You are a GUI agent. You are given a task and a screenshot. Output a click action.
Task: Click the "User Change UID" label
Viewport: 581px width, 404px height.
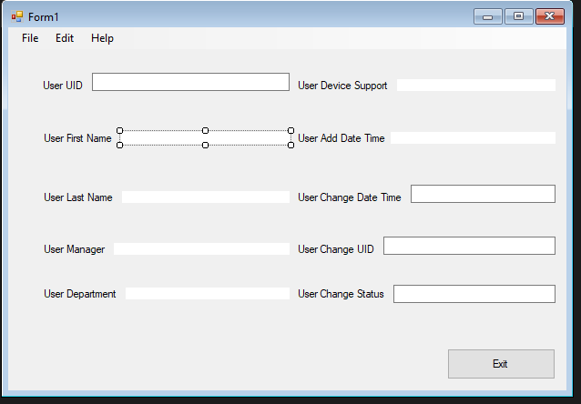(336, 249)
